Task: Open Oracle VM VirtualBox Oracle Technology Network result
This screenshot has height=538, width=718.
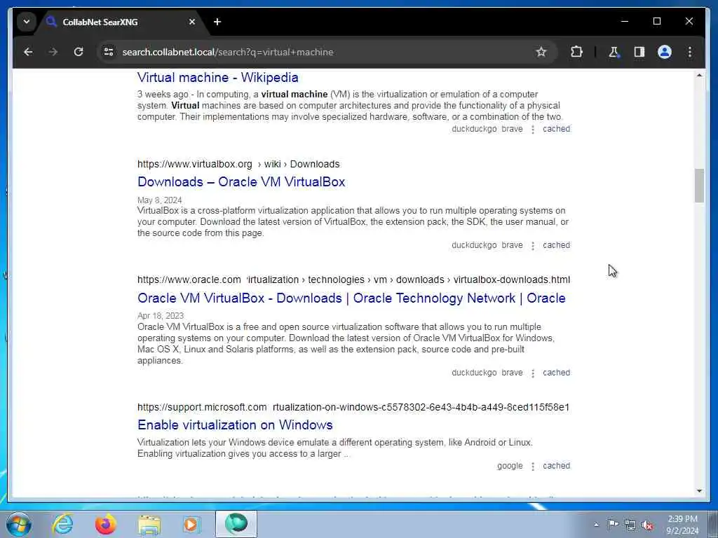Action: point(351,298)
